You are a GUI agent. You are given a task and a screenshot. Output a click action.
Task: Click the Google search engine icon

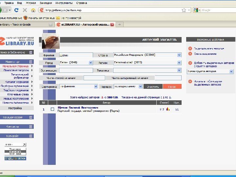click(196, 10)
